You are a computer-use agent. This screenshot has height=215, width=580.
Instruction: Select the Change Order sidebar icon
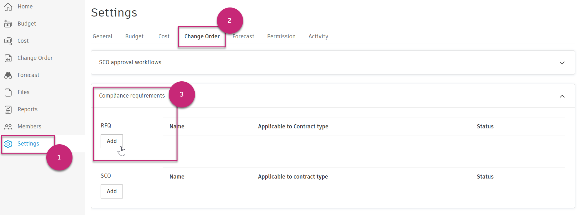8,58
